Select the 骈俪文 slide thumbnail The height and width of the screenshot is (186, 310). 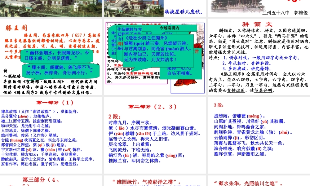pos(259,57)
